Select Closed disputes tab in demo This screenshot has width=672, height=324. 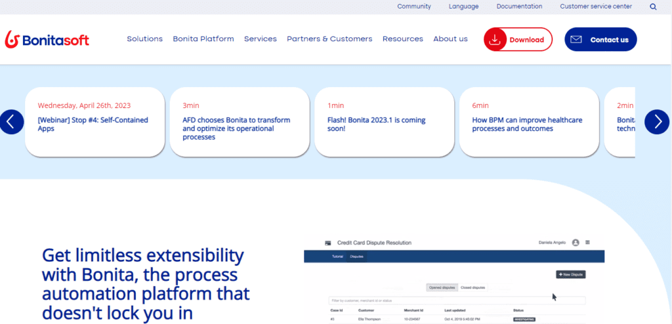[472, 287]
